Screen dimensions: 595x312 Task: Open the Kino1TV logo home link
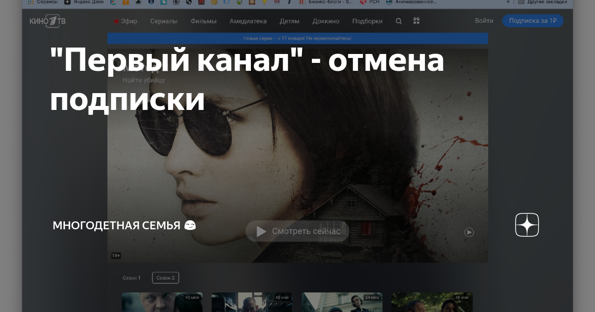click(48, 21)
